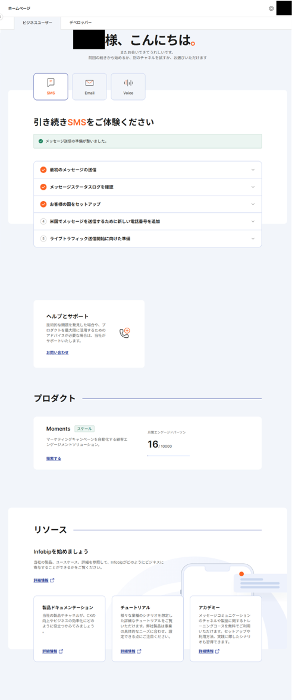Screen dimensions: 292x700
Task: Switch to the ビジネスユーザー tab
Action: (x=37, y=23)
